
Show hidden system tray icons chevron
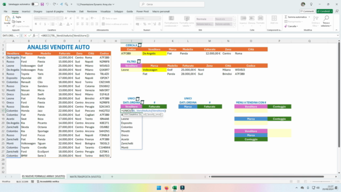click(x=296, y=188)
